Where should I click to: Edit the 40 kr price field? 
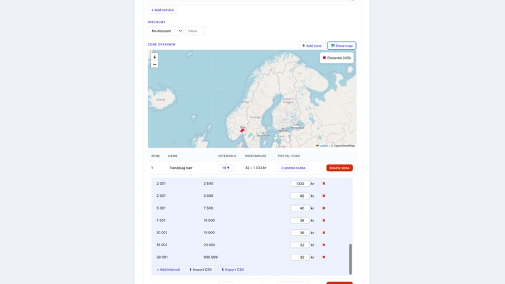(x=300, y=208)
